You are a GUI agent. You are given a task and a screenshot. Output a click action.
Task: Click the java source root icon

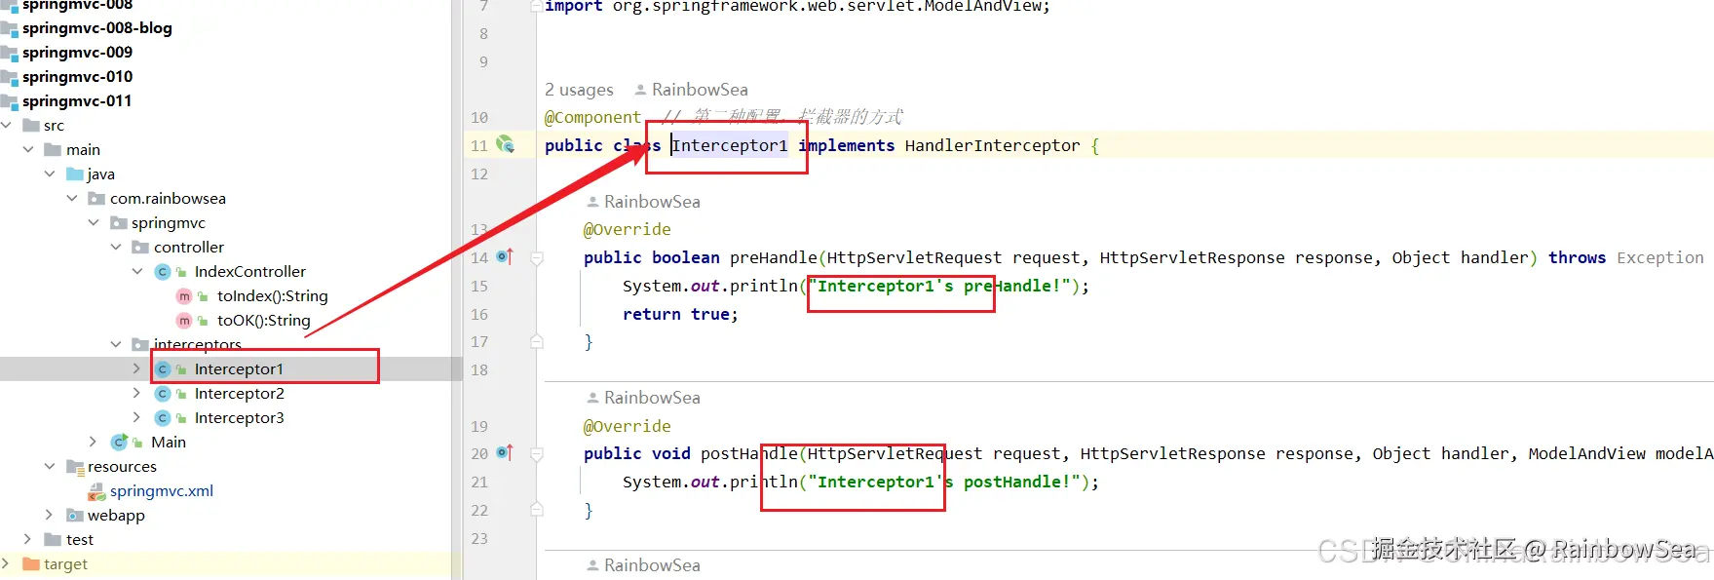[75, 174]
